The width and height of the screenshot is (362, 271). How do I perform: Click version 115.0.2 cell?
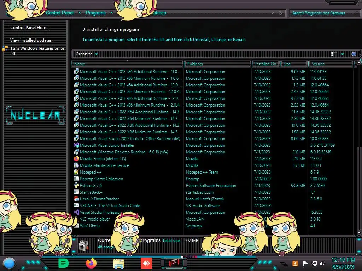(316, 158)
